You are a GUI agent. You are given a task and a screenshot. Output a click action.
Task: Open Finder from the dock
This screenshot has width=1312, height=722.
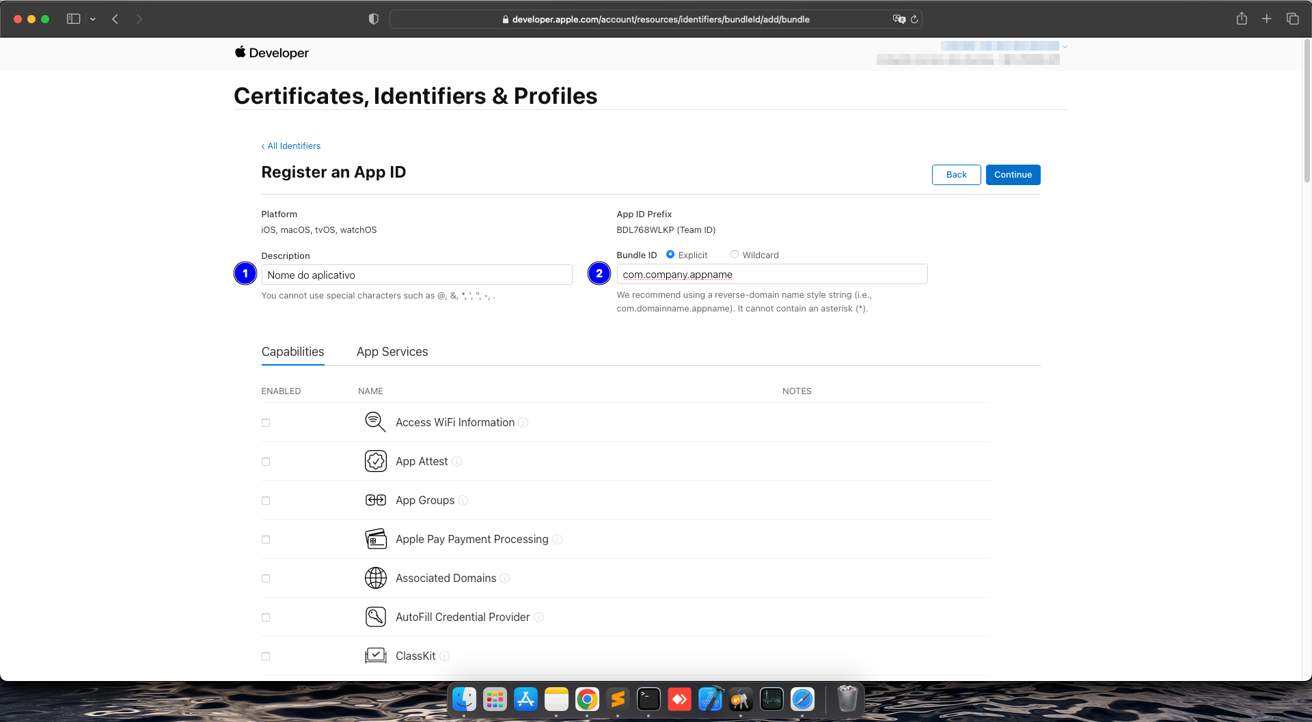[465, 699]
